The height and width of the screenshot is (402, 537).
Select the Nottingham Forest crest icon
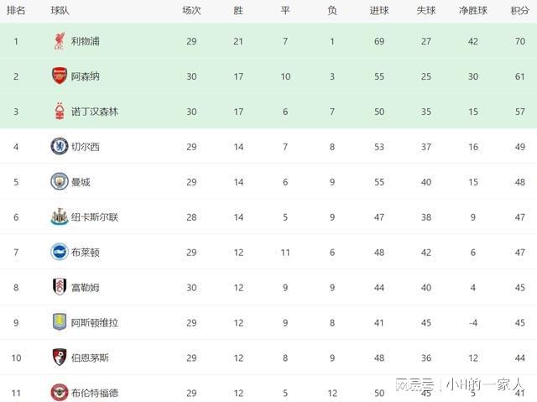[60, 112]
